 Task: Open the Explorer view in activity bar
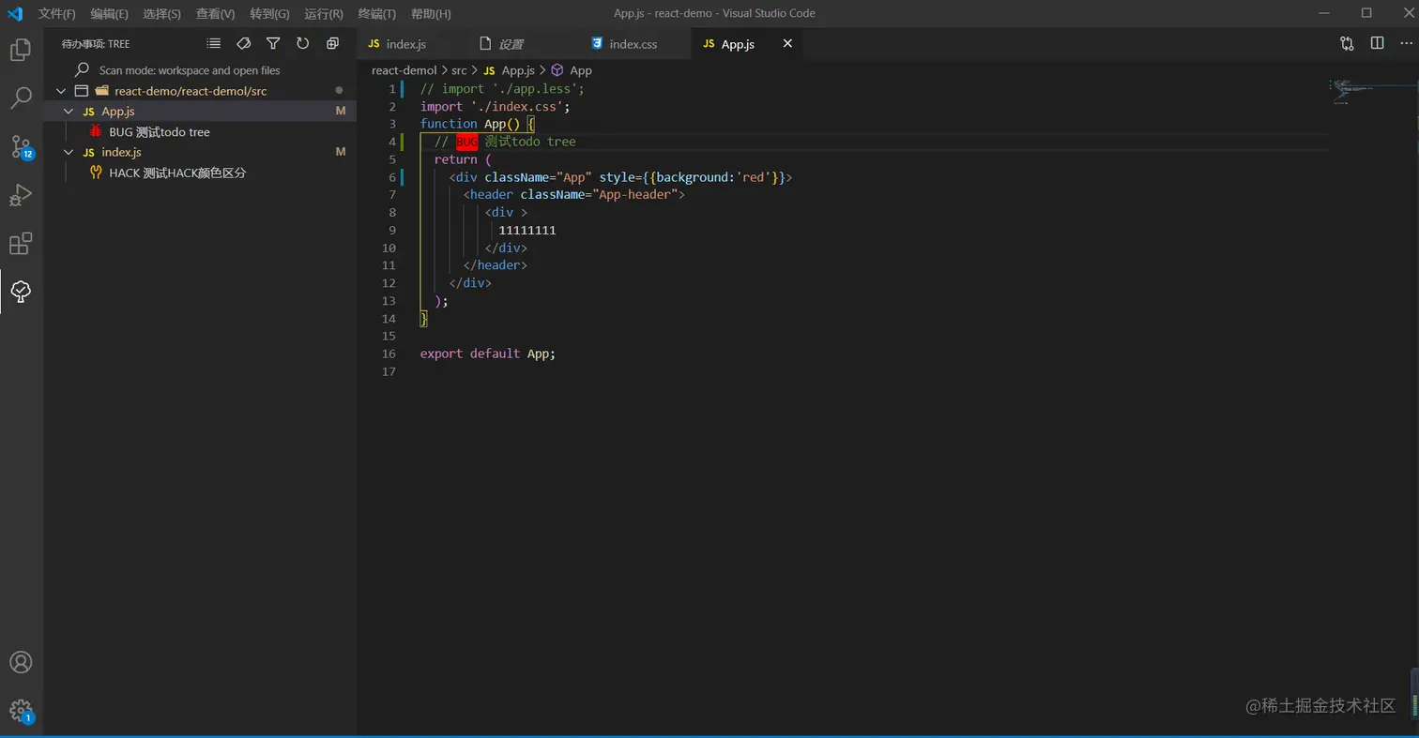coord(21,50)
